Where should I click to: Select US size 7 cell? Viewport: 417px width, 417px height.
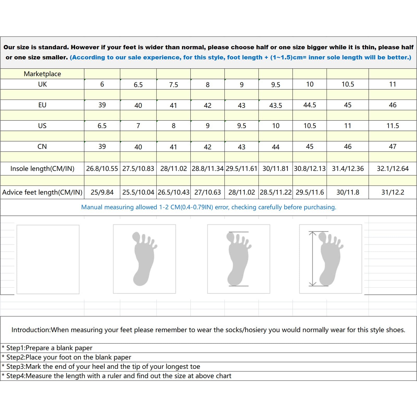pyautogui.click(x=138, y=126)
